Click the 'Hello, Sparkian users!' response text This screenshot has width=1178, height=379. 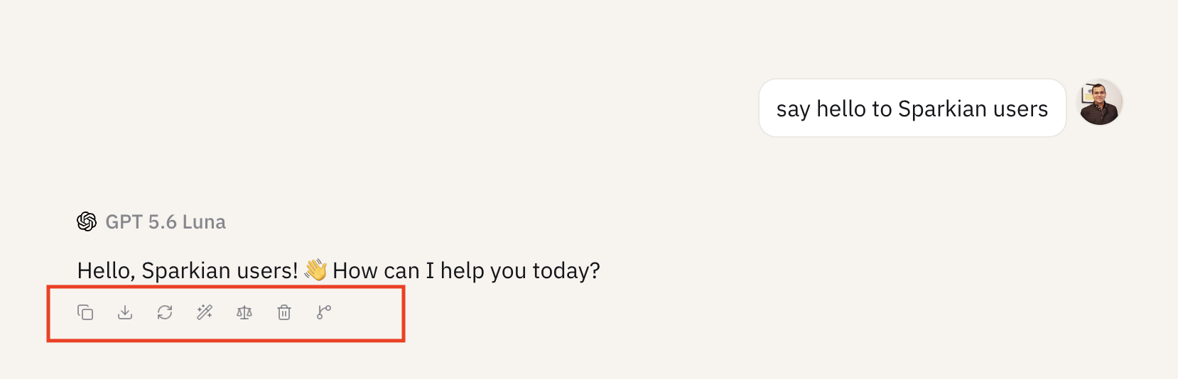(188, 270)
